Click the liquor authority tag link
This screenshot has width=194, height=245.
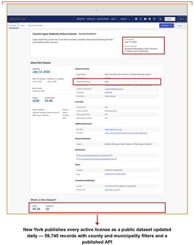pyautogui.click(x=117, y=174)
